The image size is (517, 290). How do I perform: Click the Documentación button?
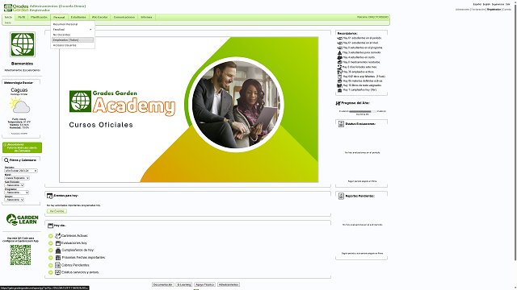[x=163, y=284]
